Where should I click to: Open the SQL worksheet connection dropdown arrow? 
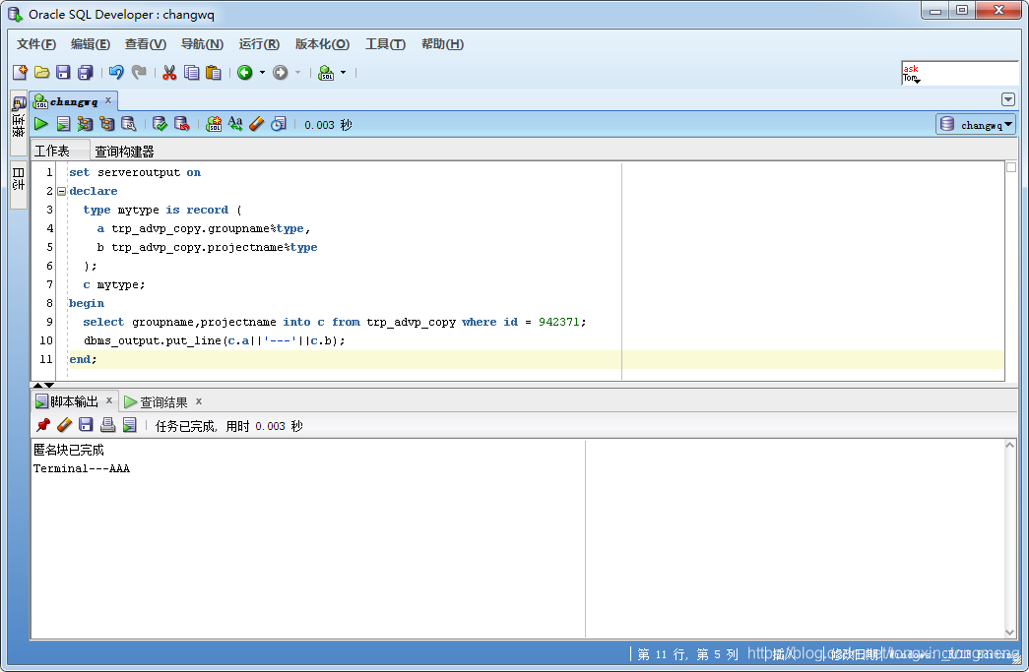pos(343,72)
